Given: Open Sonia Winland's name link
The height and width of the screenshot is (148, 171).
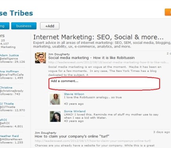Looking at the screenshot, I should tap(75, 111).
